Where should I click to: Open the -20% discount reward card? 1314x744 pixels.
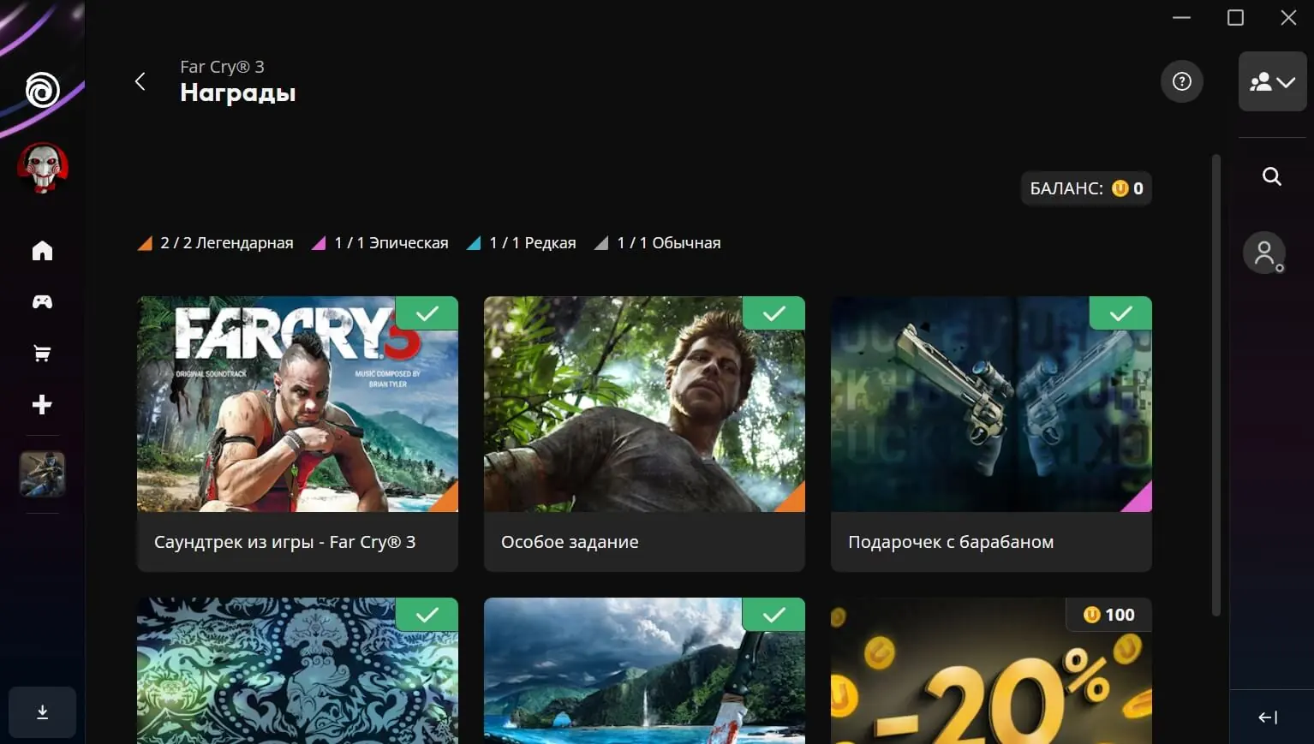991,670
